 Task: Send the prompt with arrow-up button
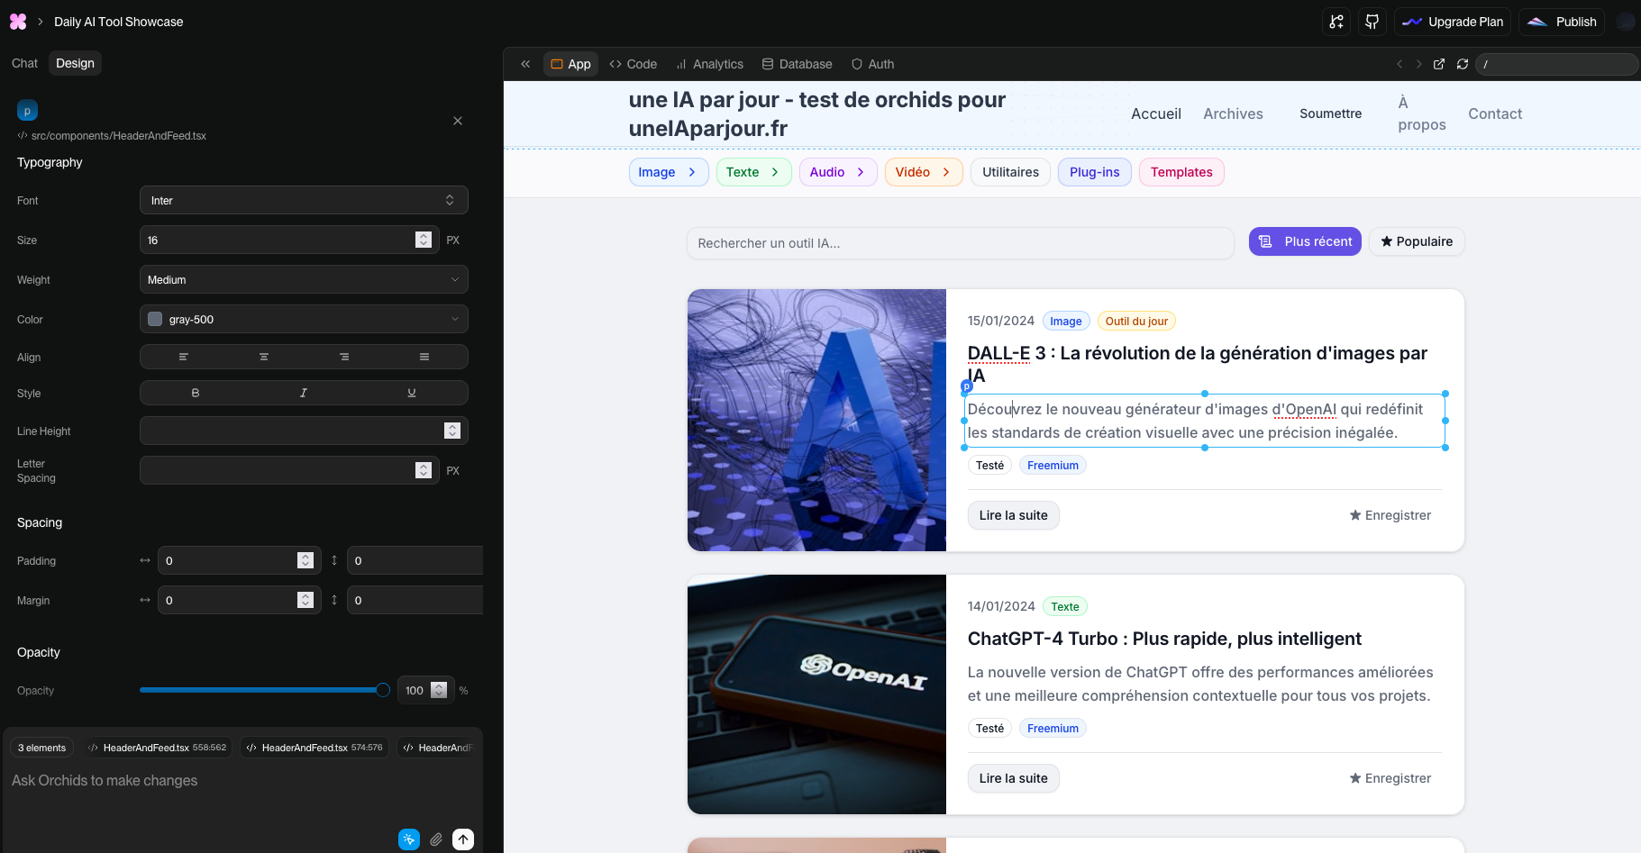[x=463, y=839]
